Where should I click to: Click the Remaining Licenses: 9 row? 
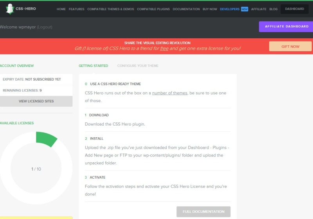click(x=36, y=90)
